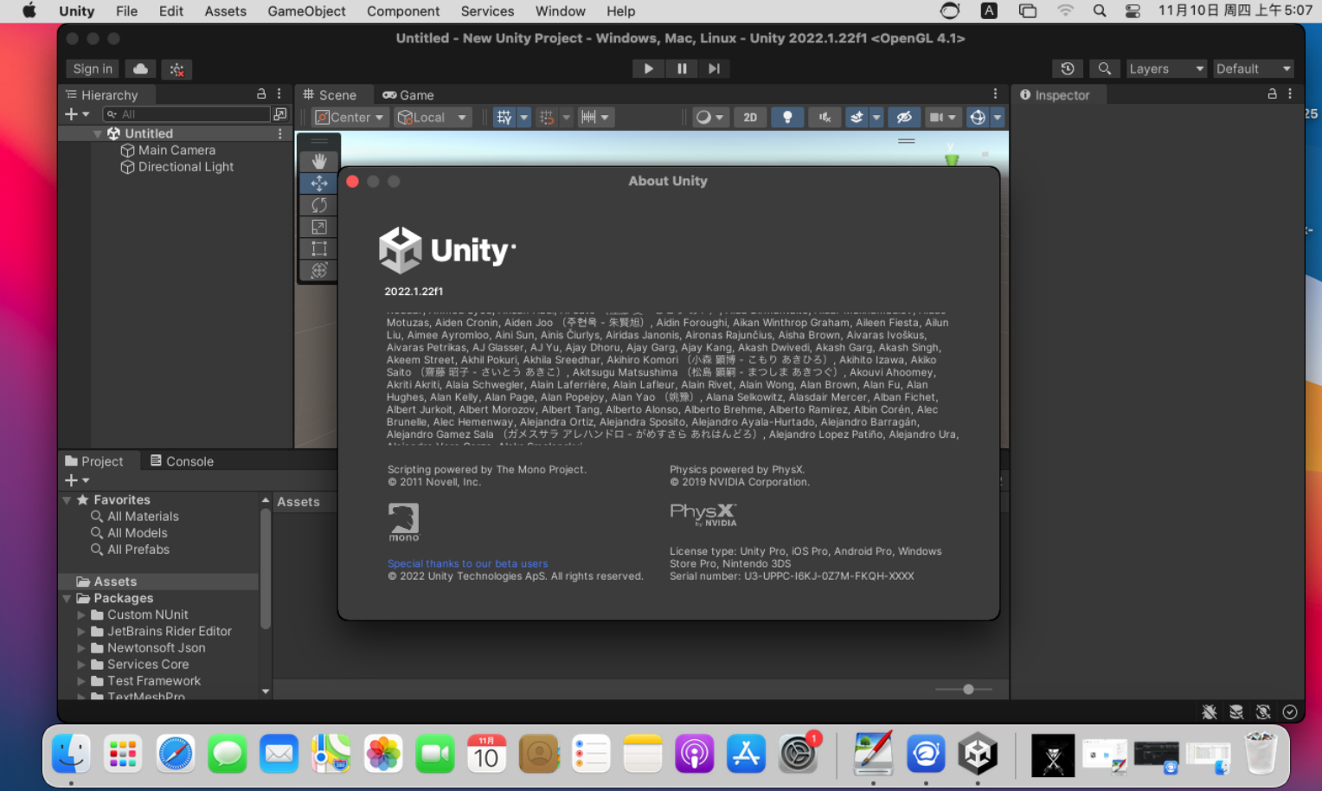This screenshot has height=791, width=1322.
Task: Expand the JetBrains Rider Editor package
Action: coord(81,632)
